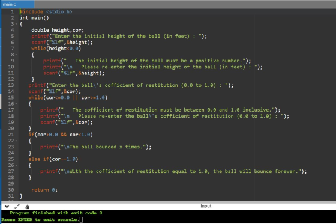Click the 'int main()' line
Screen dimensions: 336x224
pos(34,18)
